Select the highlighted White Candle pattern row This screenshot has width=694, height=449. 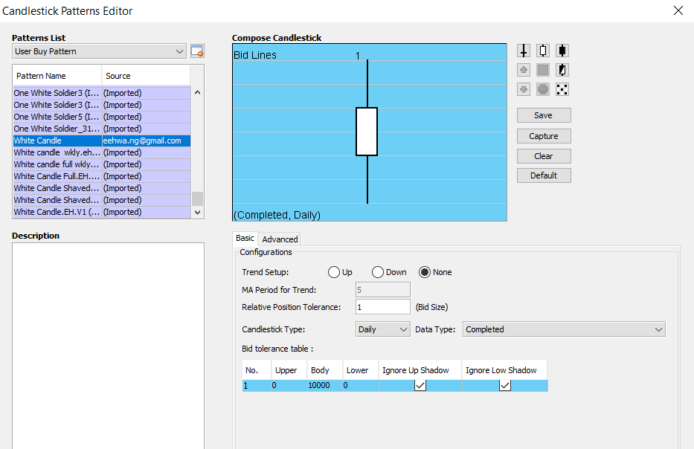point(102,140)
